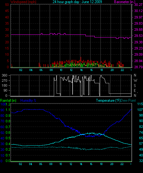This screenshot has width=143, height=173.
Task: Click green rainfall axis value 0.0
Action: click(x=8, y=161)
